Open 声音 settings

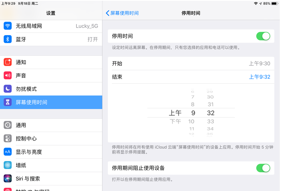tap(51, 75)
